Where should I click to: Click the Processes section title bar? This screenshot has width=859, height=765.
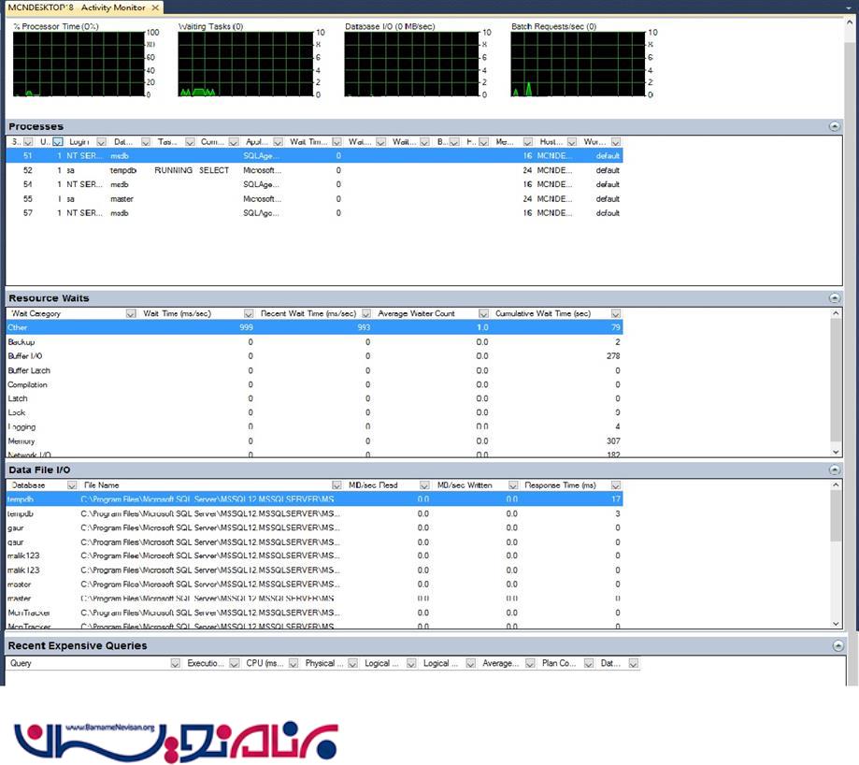(x=424, y=126)
